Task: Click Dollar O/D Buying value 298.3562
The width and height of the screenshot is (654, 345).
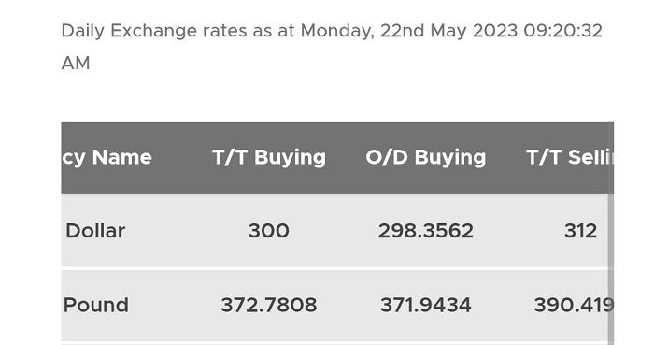Action: click(x=426, y=231)
